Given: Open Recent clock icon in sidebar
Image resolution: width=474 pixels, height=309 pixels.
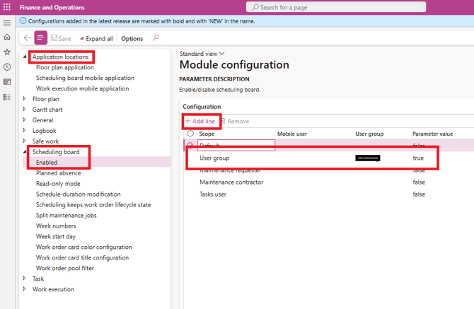Looking at the screenshot, I should (x=7, y=67).
